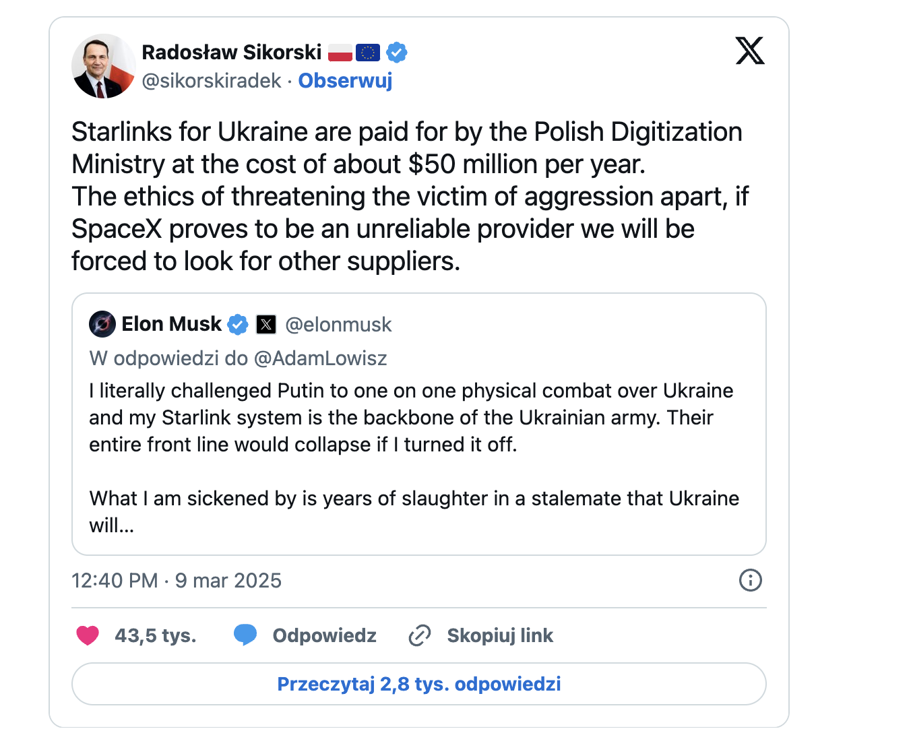Image resolution: width=911 pixels, height=729 pixels.
Task: Click the X logo in top corner
Action: click(750, 51)
